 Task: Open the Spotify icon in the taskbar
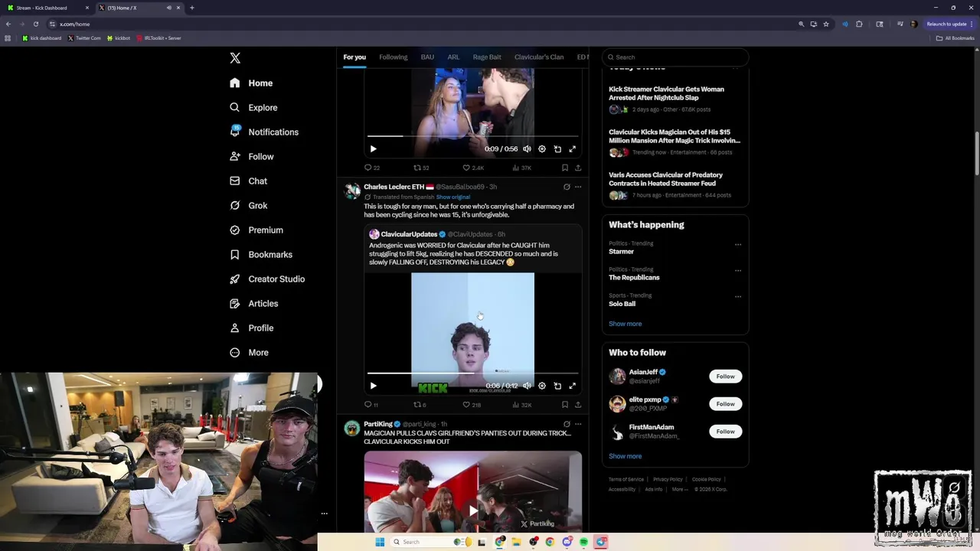583,542
